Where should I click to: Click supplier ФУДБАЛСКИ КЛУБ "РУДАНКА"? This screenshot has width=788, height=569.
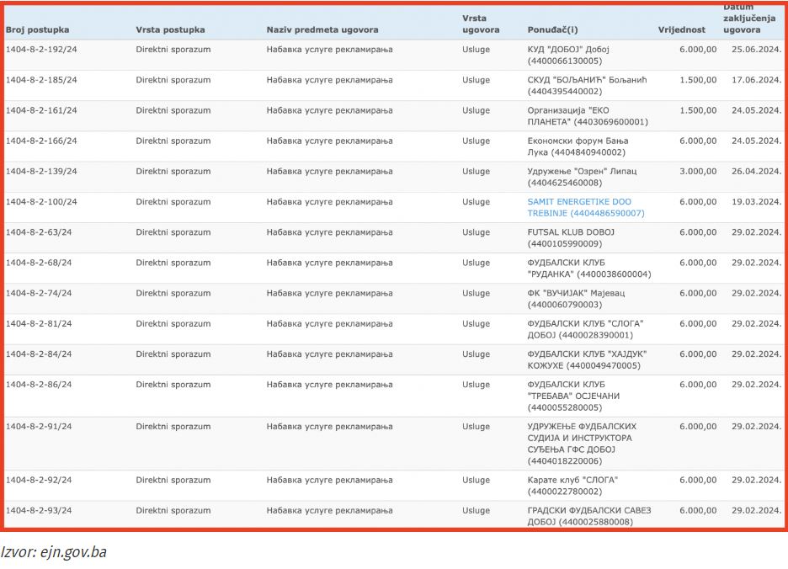tap(589, 269)
